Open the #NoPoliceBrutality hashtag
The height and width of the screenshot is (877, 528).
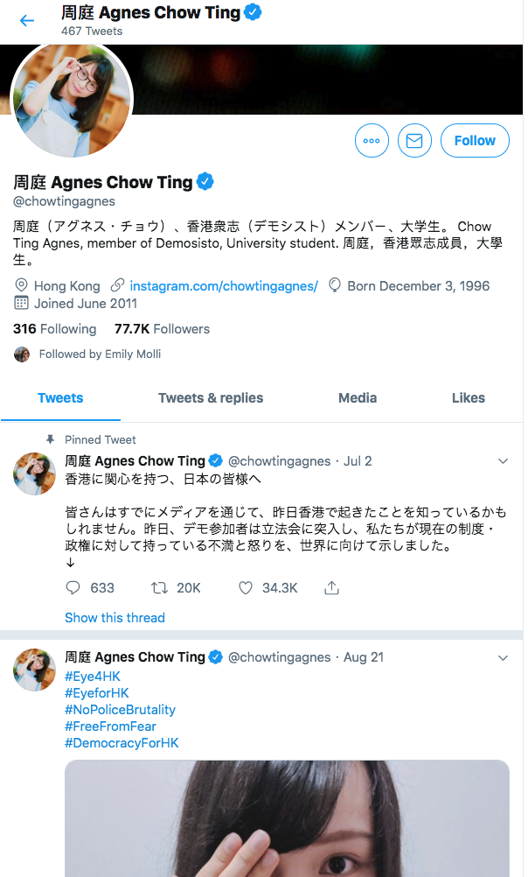[120, 710]
